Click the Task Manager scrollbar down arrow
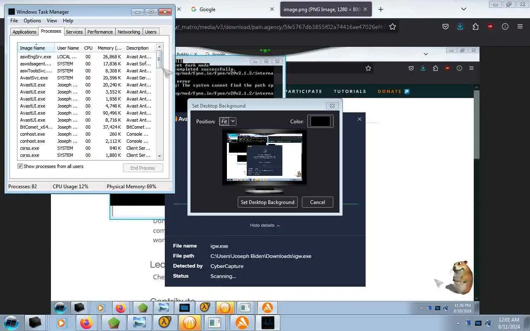530x331 pixels. tap(159, 156)
